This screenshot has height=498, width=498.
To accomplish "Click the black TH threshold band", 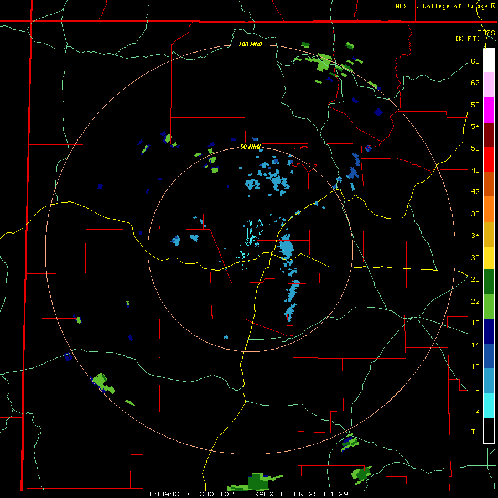I will click(x=489, y=430).
